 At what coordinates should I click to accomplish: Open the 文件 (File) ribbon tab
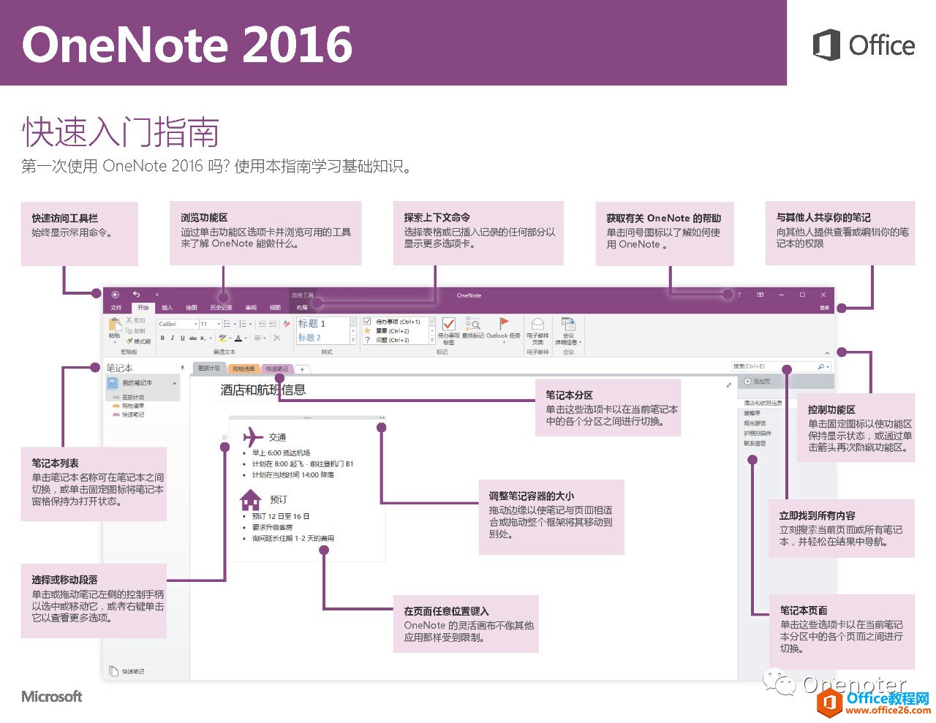point(116,308)
